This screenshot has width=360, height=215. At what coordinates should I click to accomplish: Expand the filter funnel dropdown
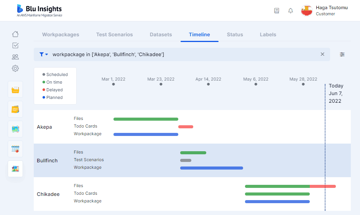[x=44, y=55]
